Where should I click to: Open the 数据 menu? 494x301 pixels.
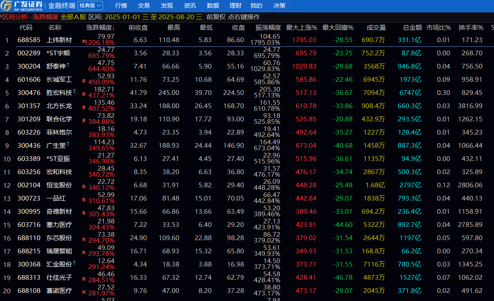[x=213, y=6]
